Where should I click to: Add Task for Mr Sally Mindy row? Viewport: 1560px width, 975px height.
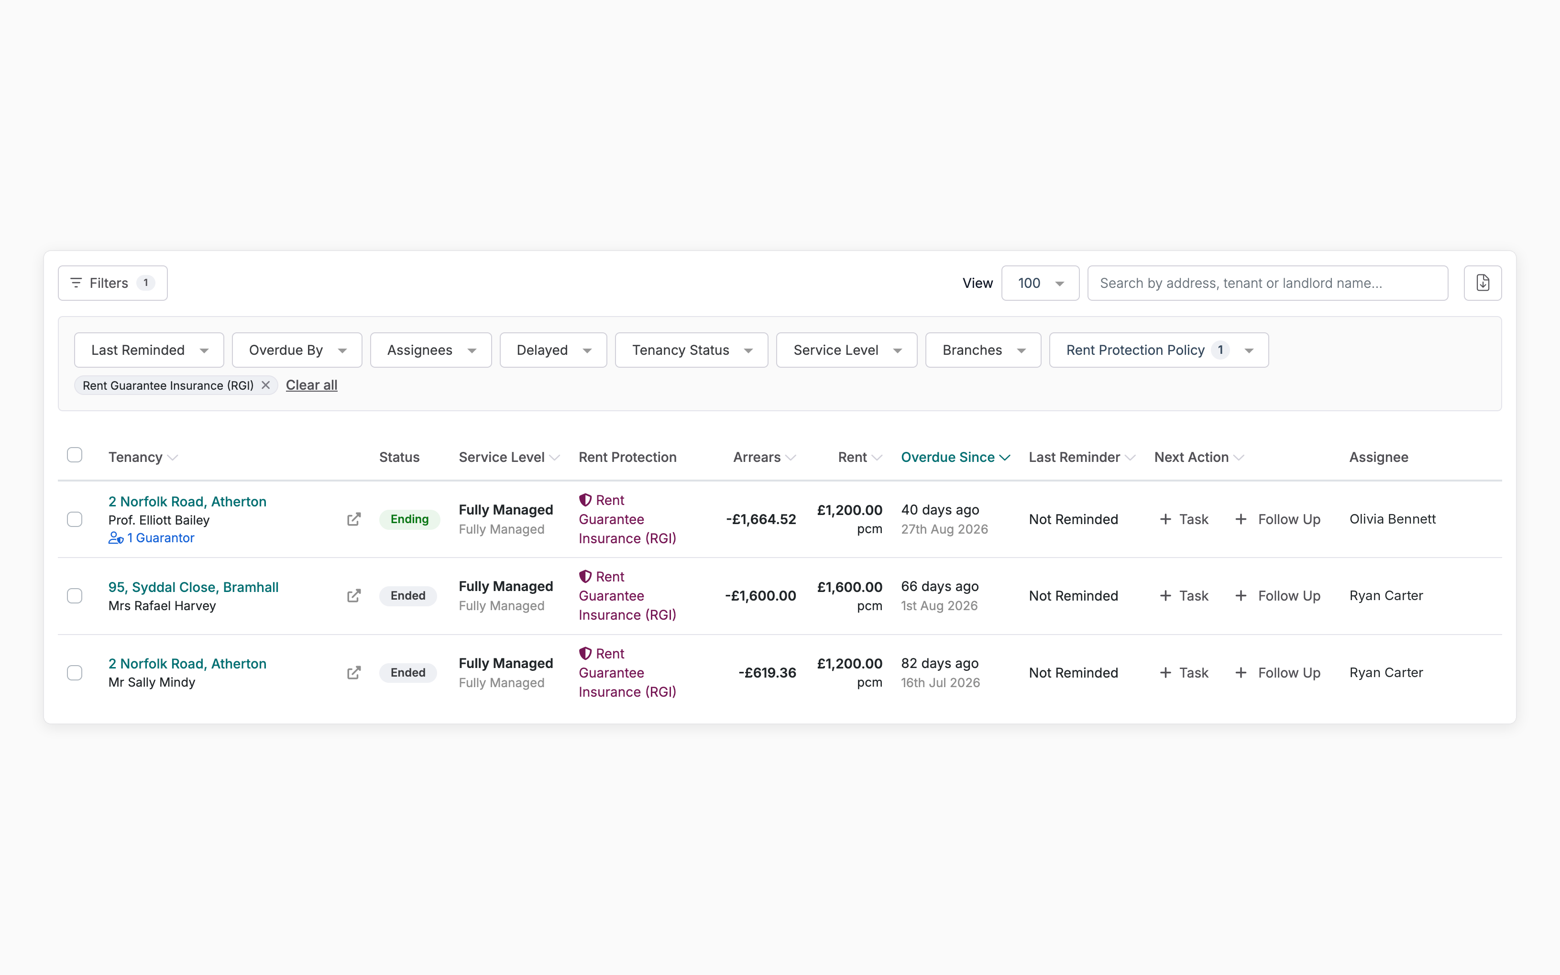click(x=1184, y=673)
